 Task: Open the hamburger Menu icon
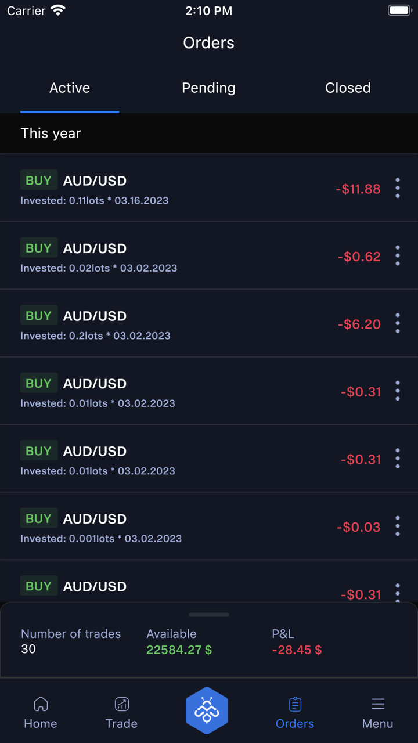[x=378, y=705]
